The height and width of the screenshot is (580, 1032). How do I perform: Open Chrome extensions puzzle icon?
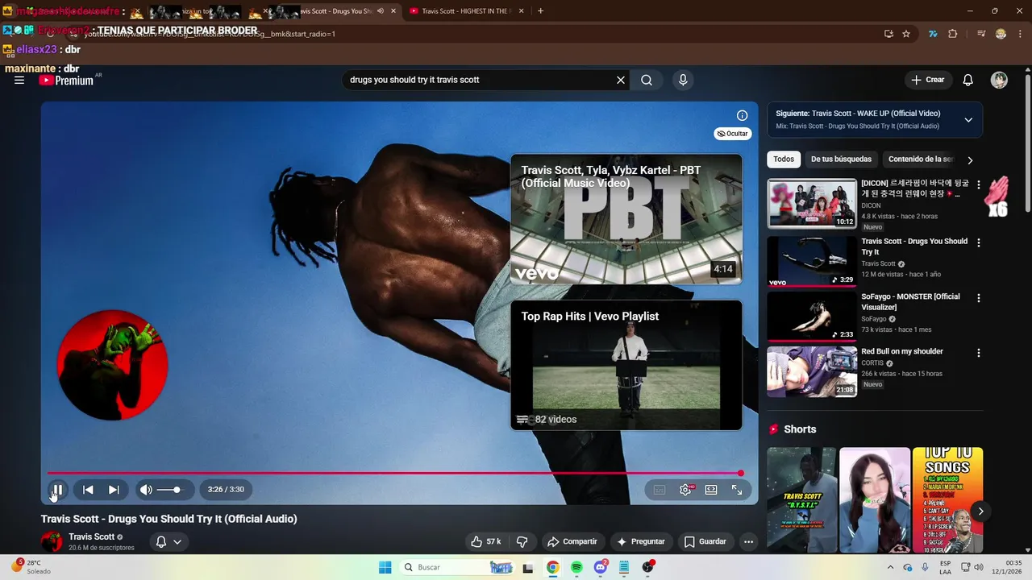tap(953, 34)
